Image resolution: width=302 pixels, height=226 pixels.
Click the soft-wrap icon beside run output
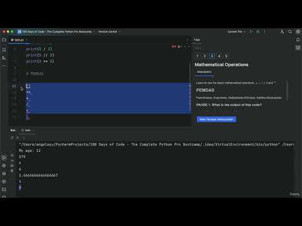(x=12, y=156)
